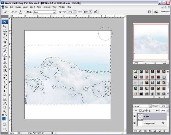Select the Rectangular Marquee tool
Image resolution: width=171 pixels, height=135 pixels.
click(x=4, y=30)
